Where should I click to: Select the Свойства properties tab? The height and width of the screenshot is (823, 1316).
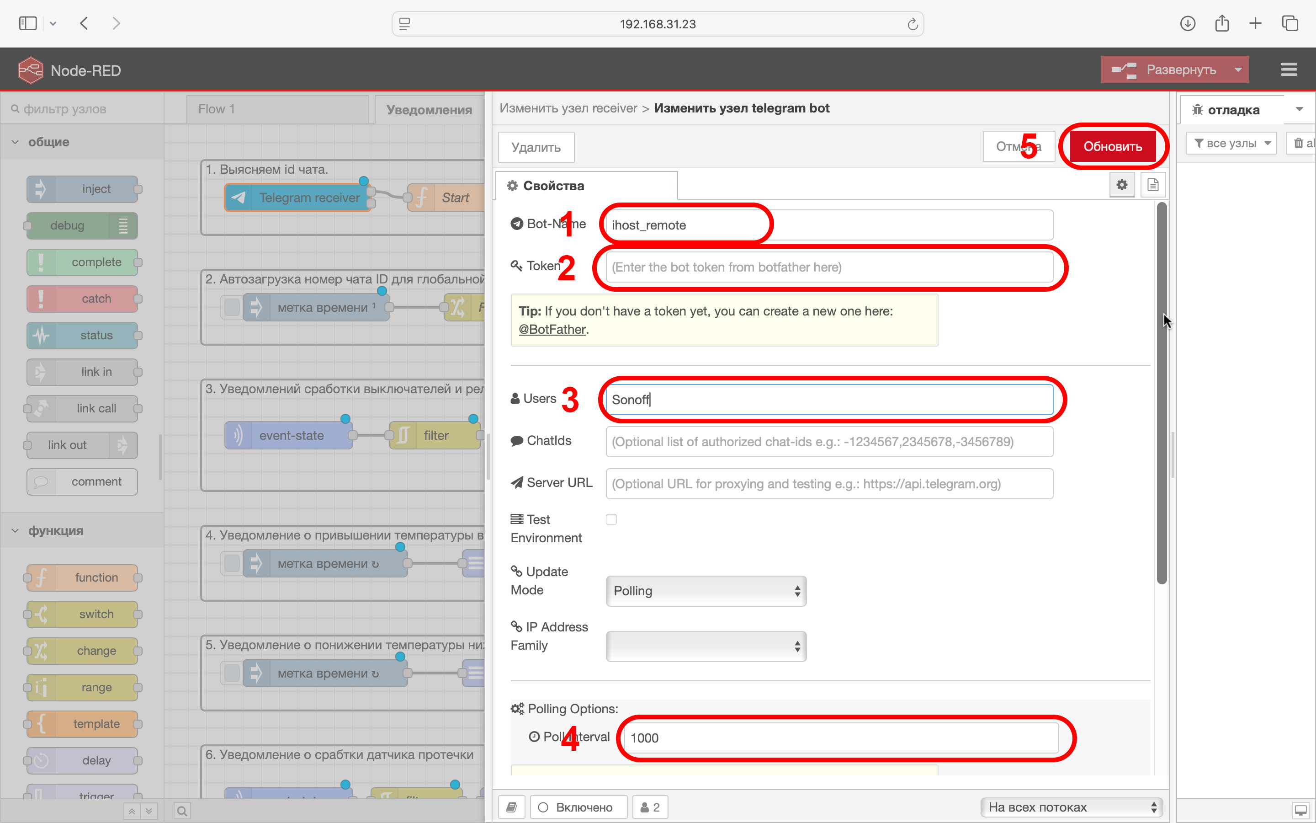coord(553,186)
